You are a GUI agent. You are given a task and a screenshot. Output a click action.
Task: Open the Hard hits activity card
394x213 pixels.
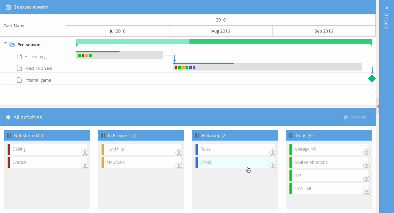tap(141, 149)
